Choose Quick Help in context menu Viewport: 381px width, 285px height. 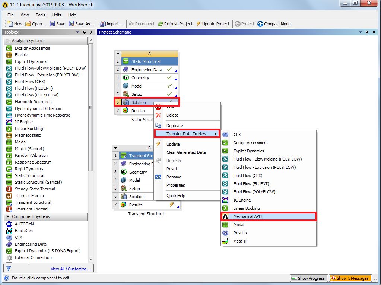point(187,196)
